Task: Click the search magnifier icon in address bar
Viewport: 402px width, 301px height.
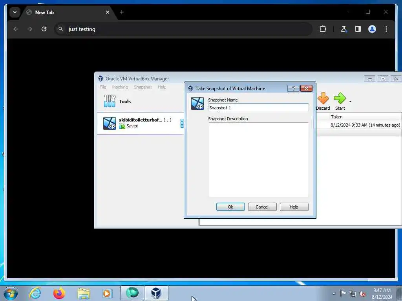Action: coord(60,29)
